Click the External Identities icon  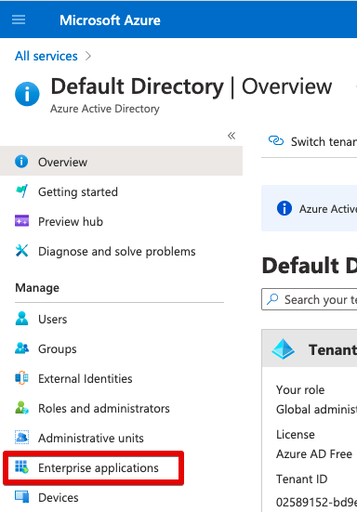tap(22, 378)
